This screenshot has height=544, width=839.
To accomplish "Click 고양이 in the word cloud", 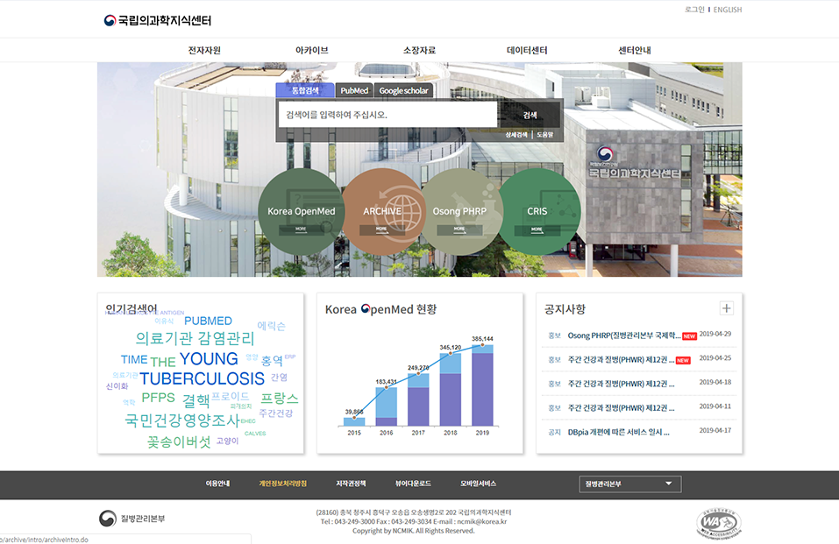I will point(227,441).
